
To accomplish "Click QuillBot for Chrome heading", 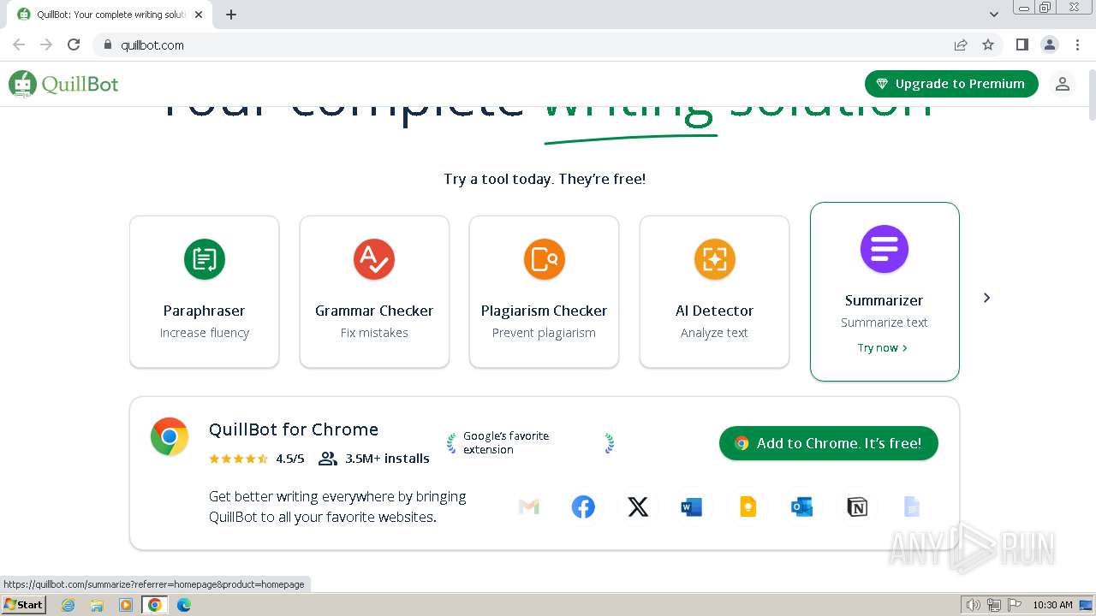I will tap(294, 429).
